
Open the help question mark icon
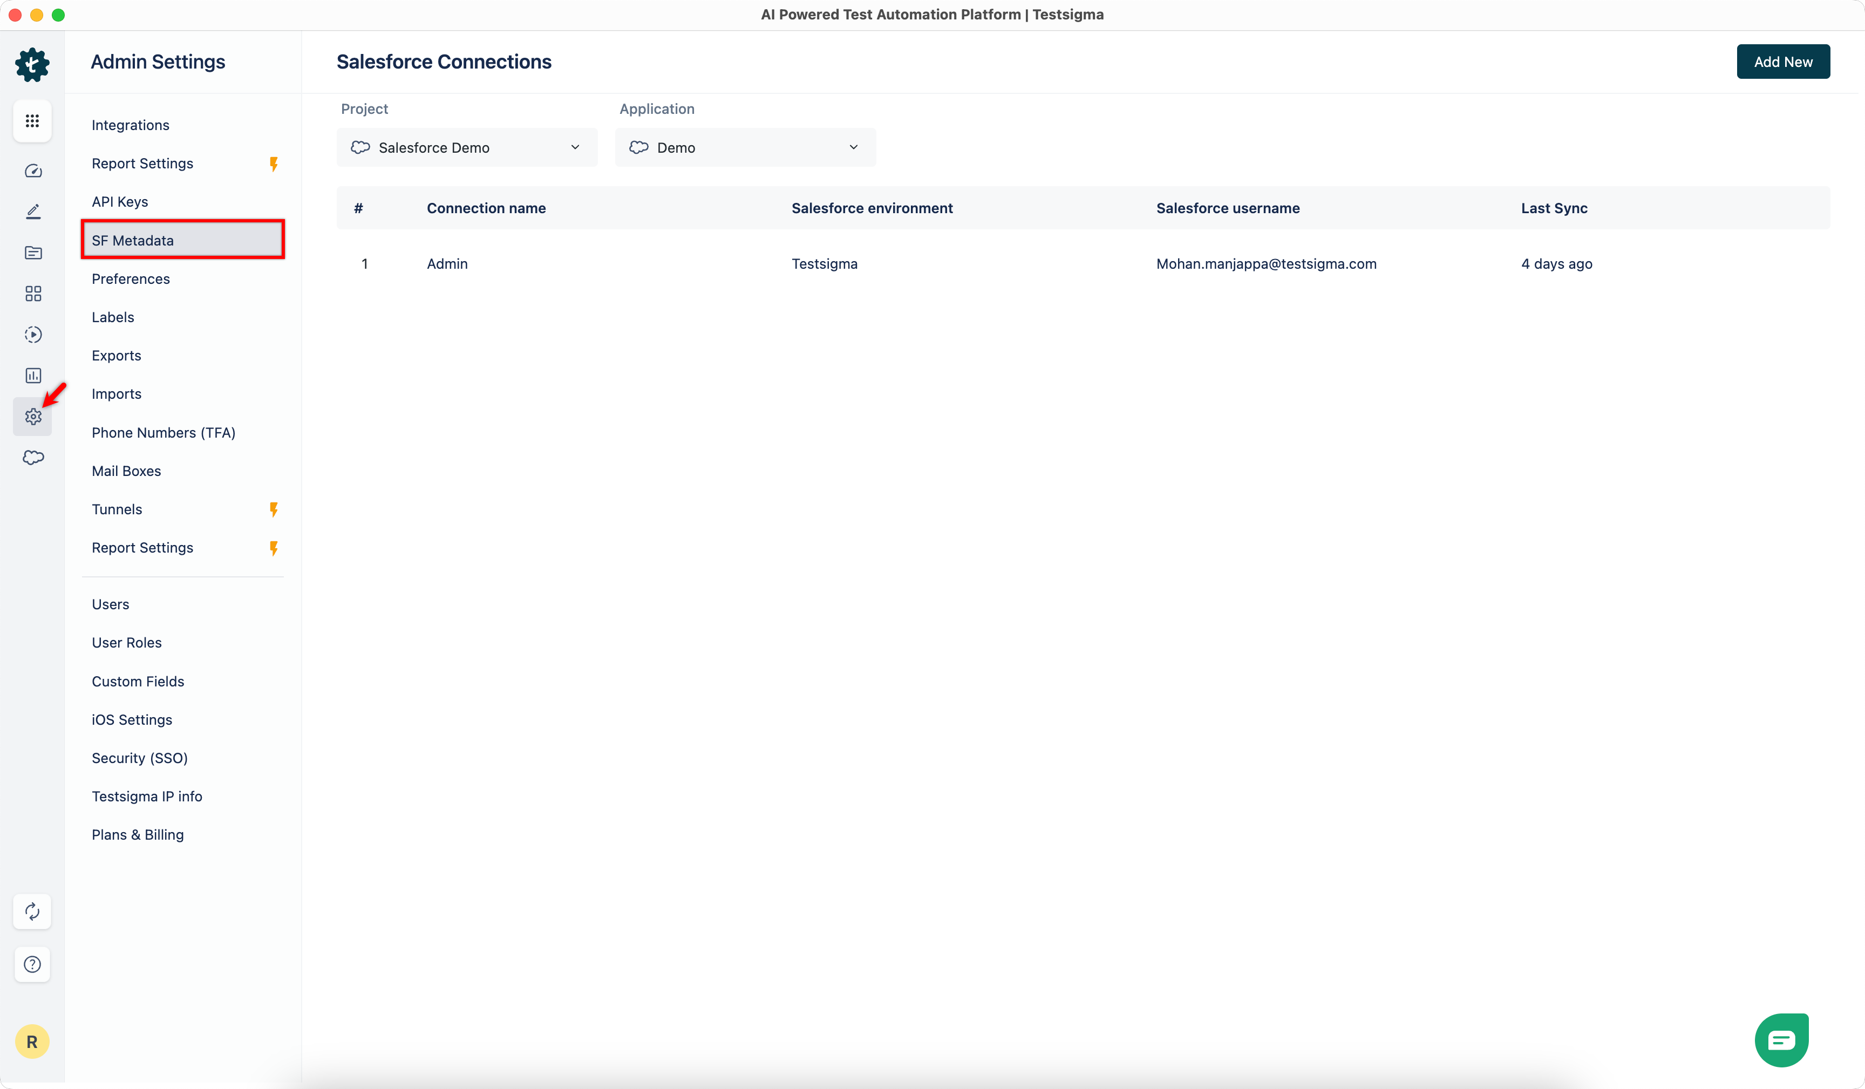[32, 964]
